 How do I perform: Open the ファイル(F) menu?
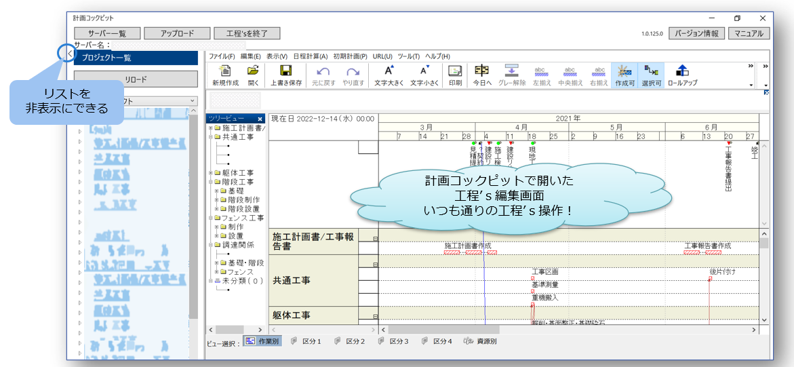coord(222,56)
